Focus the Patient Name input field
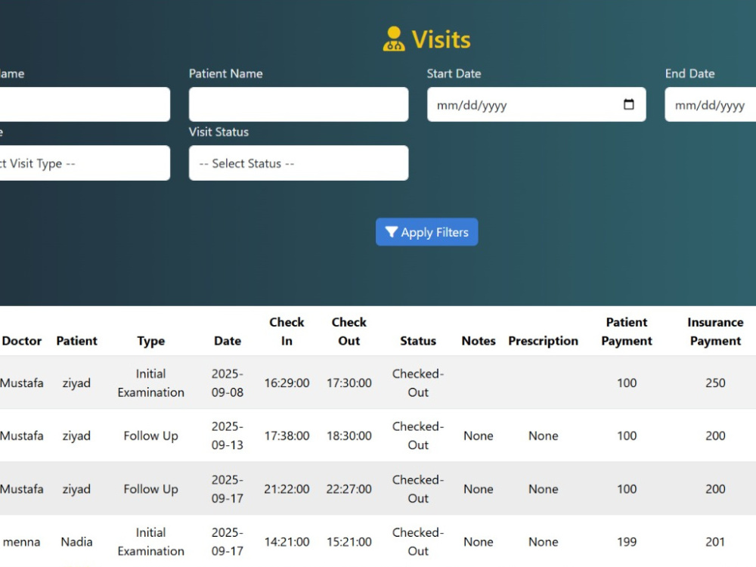This screenshot has width=756, height=567. 299,104
